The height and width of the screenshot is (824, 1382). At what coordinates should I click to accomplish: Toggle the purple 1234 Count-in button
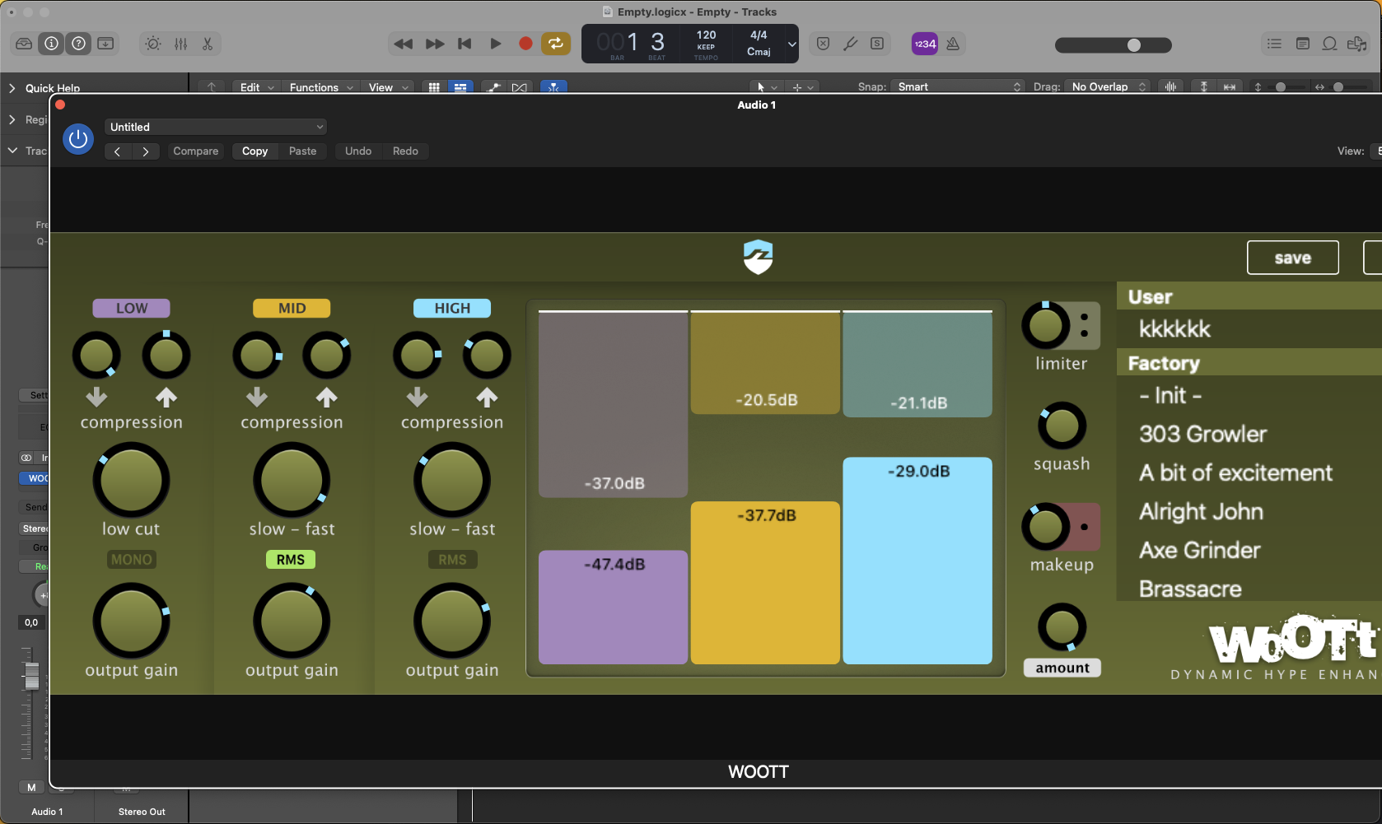(x=925, y=44)
